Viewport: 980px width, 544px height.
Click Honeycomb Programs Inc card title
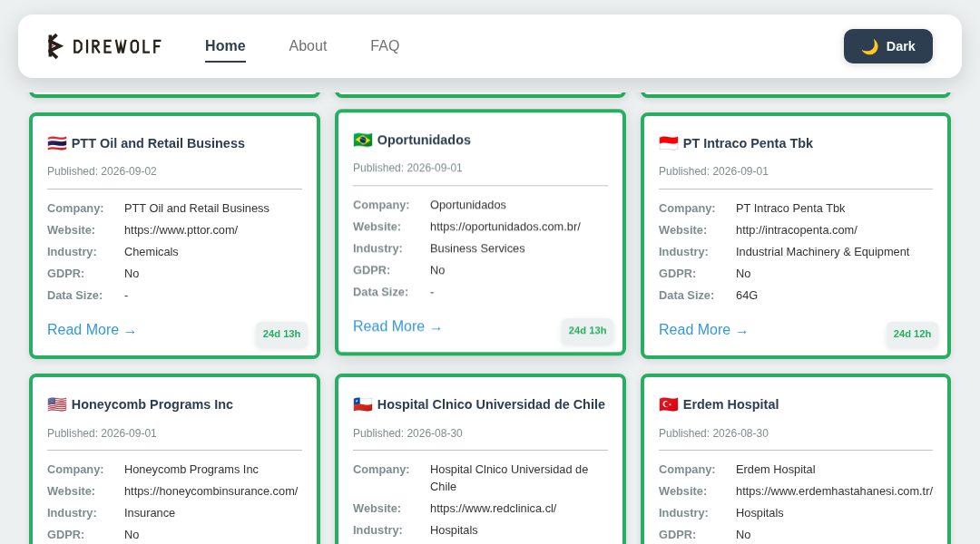pos(152,404)
